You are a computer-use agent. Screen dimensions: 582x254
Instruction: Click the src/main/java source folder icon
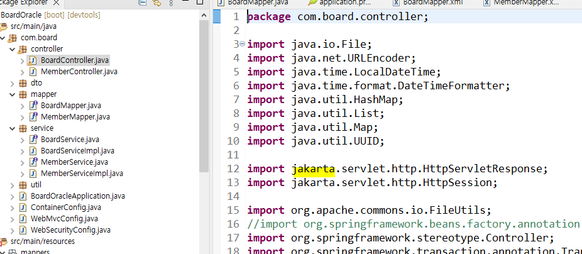coord(4,27)
